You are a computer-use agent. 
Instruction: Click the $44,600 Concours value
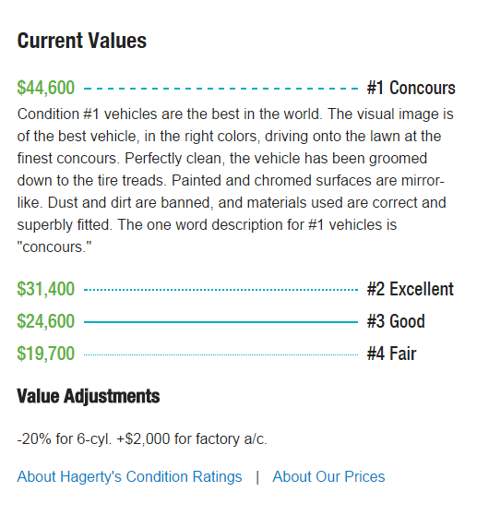point(46,89)
